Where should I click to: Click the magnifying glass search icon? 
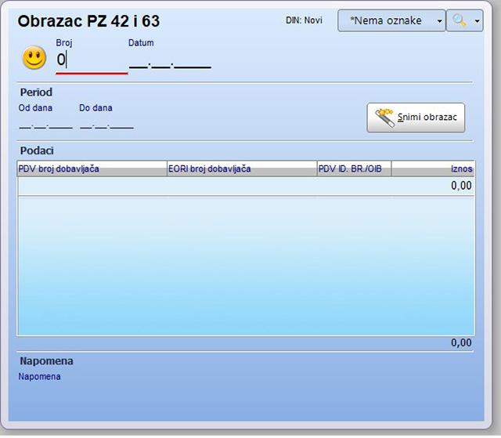(460, 21)
